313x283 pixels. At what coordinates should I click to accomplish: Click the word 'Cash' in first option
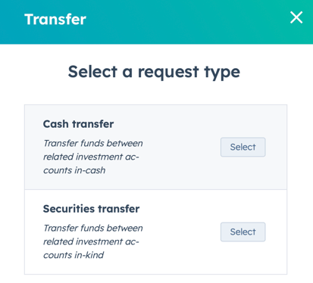[x=55, y=124]
